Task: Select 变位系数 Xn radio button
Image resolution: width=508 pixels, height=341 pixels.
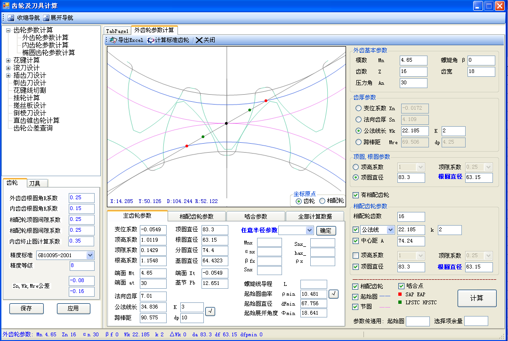Action: point(358,108)
